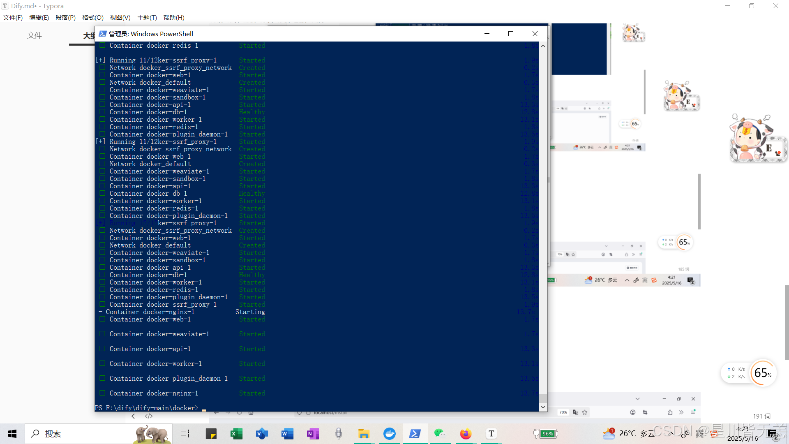Click the 191 词 word count

coord(761,416)
